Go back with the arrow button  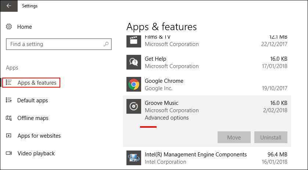click(x=9, y=6)
